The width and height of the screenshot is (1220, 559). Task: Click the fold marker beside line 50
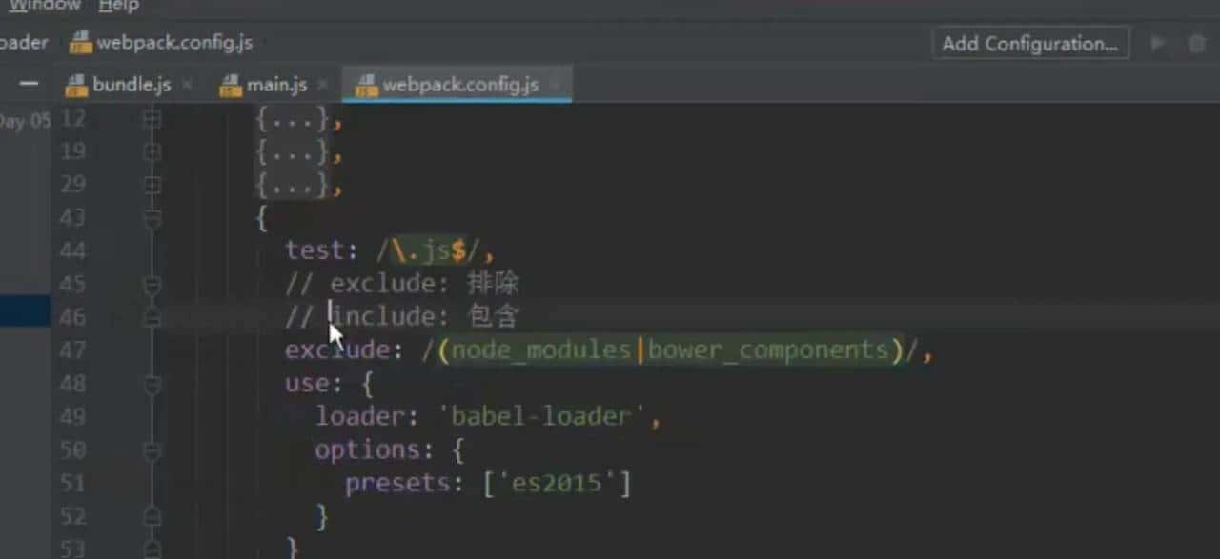click(x=152, y=449)
